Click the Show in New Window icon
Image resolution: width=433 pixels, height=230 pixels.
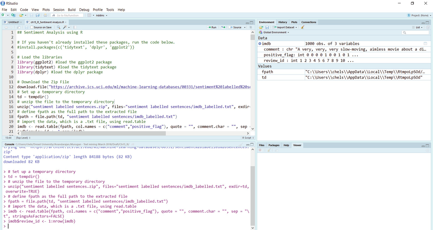tap(19, 27)
